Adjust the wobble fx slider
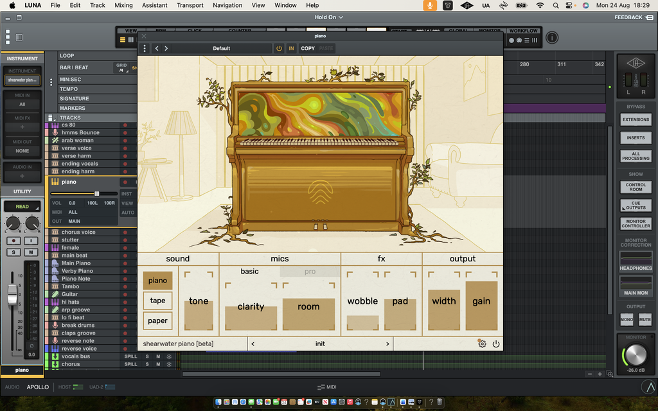Screen dimensions: 658x411 (362, 301)
